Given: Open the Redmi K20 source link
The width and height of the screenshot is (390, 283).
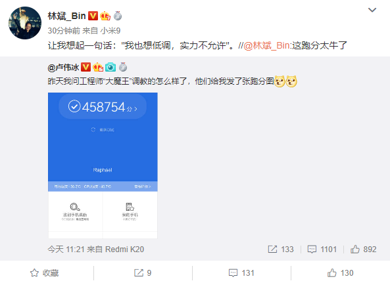Looking at the screenshot, I should coord(124,250).
